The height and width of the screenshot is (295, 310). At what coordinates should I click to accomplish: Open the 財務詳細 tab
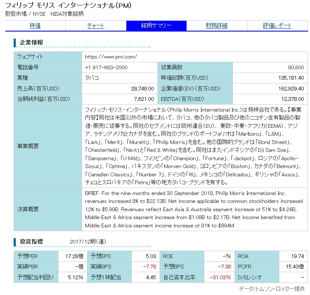coord(217,26)
